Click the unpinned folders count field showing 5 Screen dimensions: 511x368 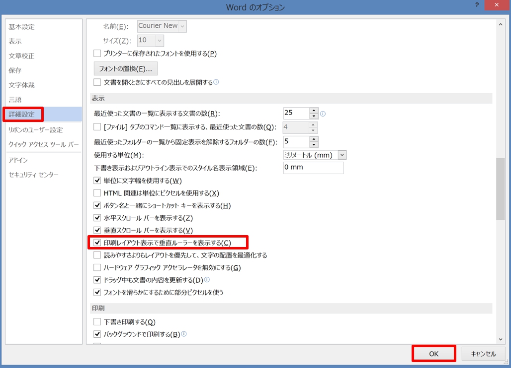[x=296, y=141]
